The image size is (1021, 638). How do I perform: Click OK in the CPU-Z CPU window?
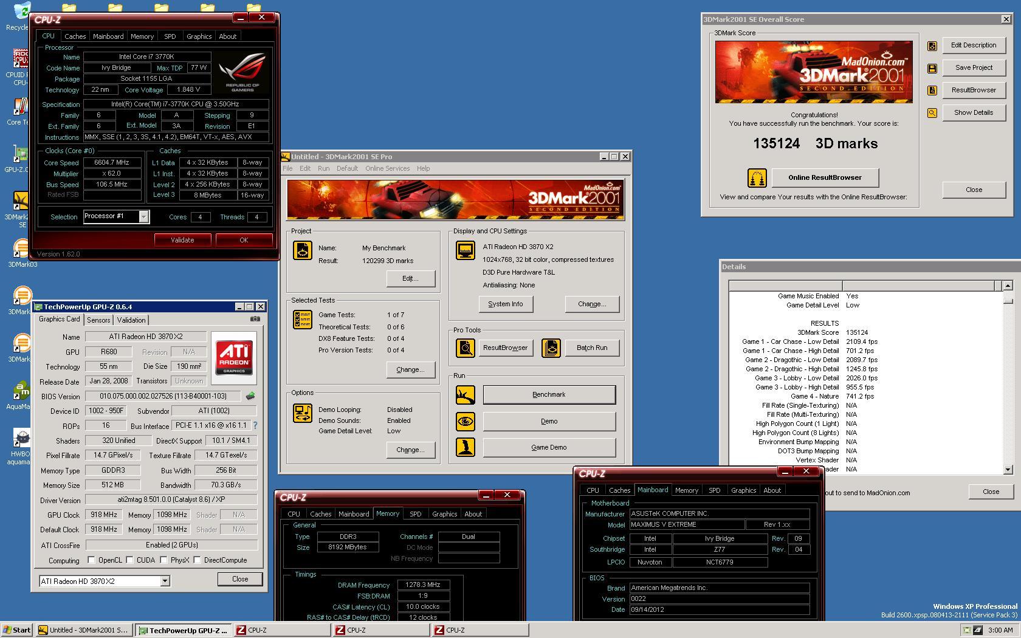244,240
